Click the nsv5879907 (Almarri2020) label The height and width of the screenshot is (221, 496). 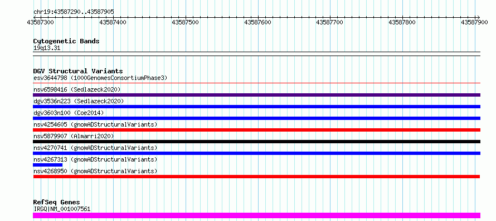[x=74, y=136]
